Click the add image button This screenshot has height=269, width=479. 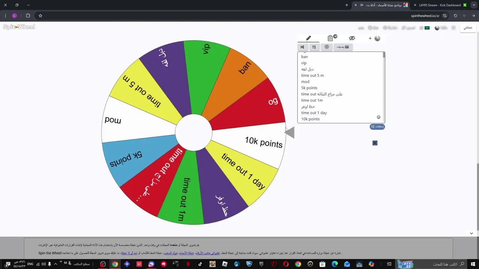pyautogui.click(x=343, y=47)
